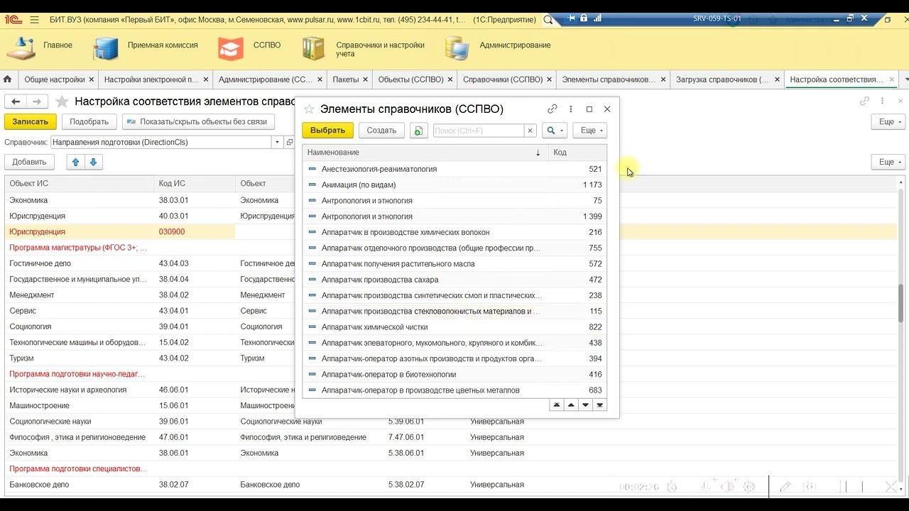
Task: Open the Еще menu beside the Записать toolbar
Action: pos(890,121)
